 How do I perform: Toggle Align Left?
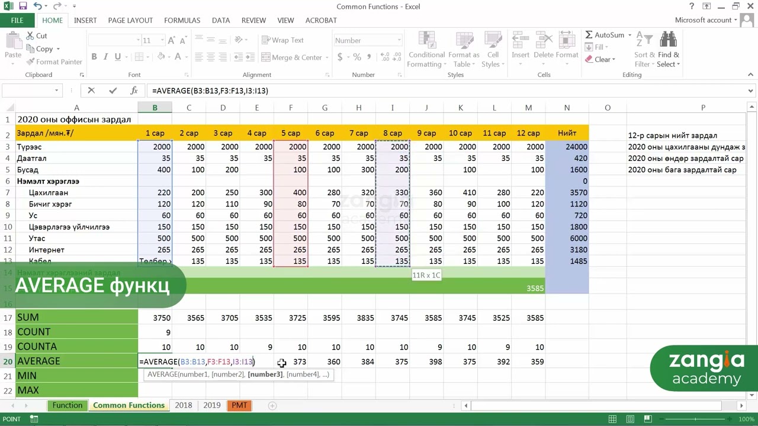[198, 57]
